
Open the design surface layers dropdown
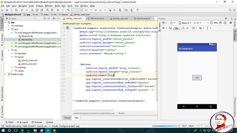point(164,23)
